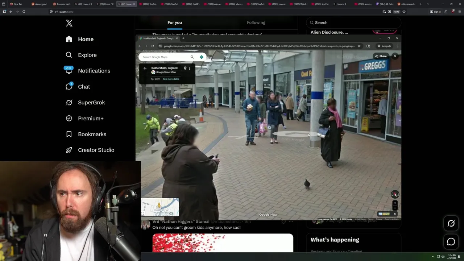This screenshot has width=464, height=261.
Task: Click the Bookmarks ribbon icon
Action: point(69,134)
